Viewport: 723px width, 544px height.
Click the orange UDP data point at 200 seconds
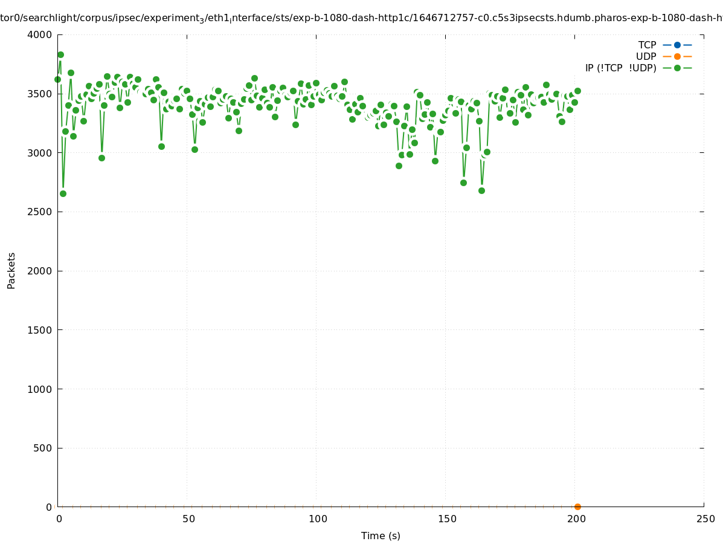pos(577,507)
